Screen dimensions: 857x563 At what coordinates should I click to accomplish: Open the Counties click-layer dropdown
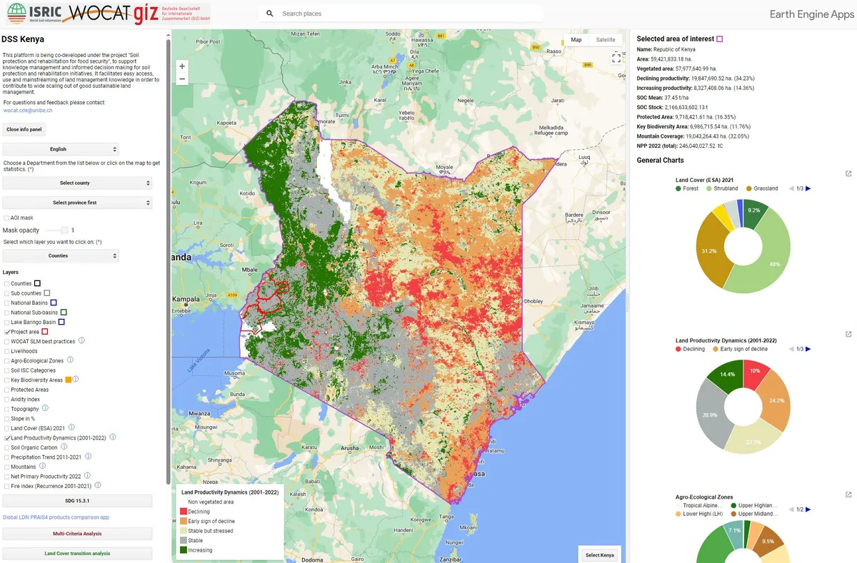pyautogui.click(x=61, y=255)
